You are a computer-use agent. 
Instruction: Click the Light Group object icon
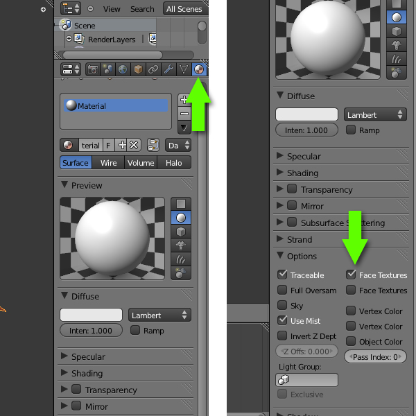pyautogui.click(x=284, y=380)
